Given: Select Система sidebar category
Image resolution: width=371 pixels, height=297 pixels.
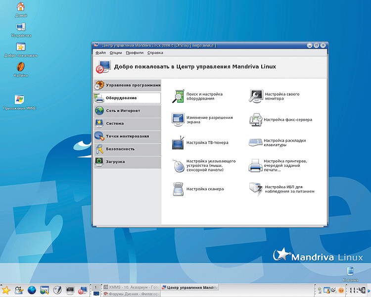Looking at the screenshot, I should [x=128, y=124].
